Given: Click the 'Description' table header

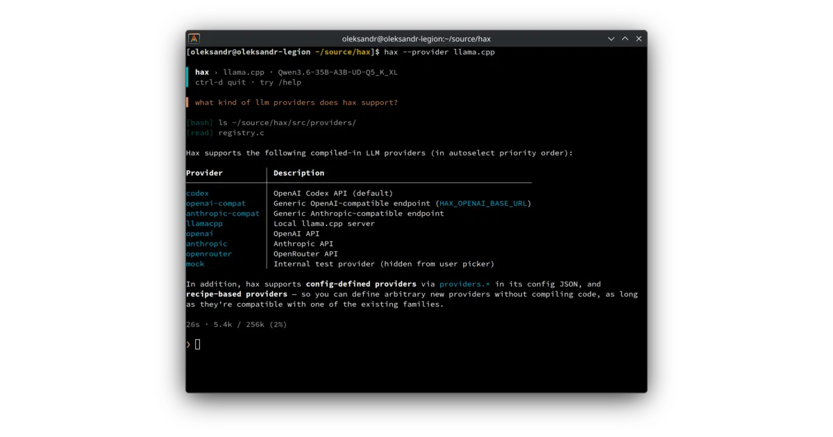Looking at the screenshot, I should 298,173.
